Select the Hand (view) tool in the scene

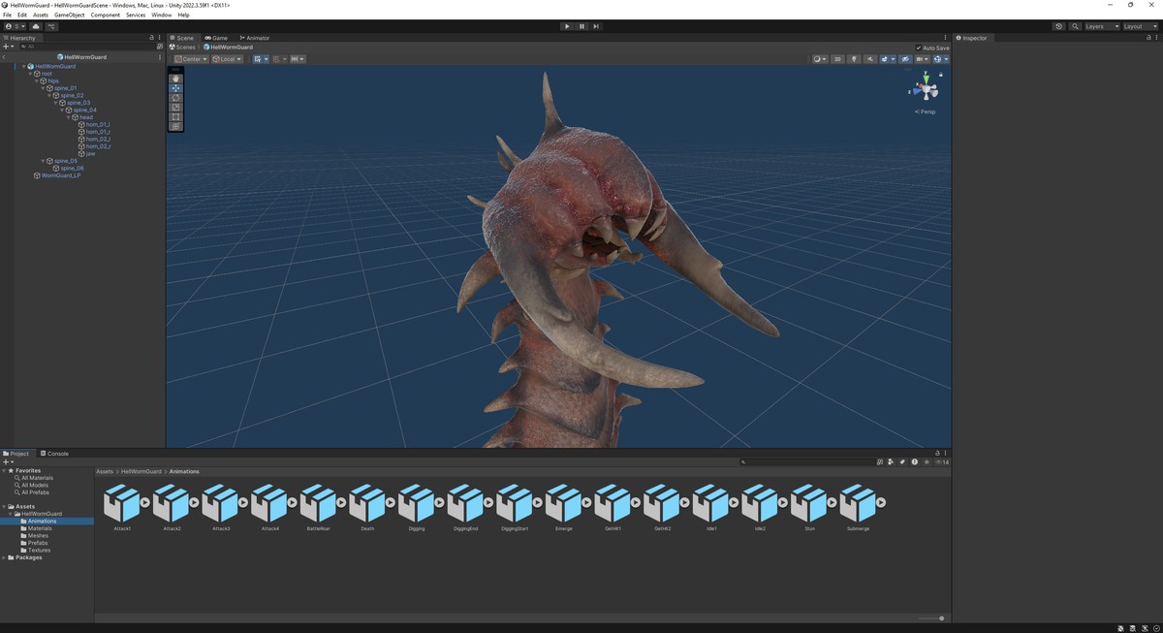(175, 79)
